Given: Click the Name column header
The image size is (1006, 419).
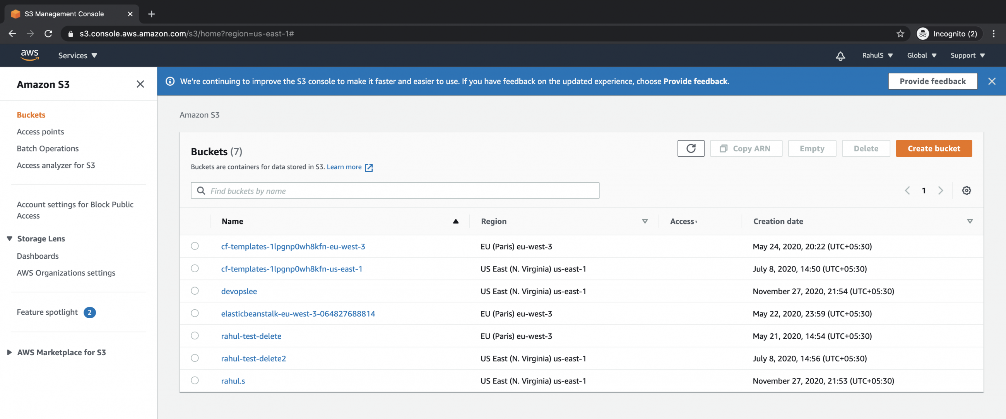Looking at the screenshot, I should pos(232,221).
